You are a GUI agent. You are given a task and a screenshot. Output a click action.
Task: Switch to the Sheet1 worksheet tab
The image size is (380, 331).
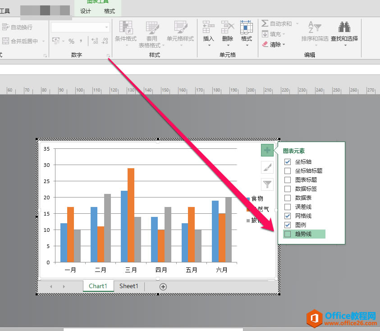(129, 286)
